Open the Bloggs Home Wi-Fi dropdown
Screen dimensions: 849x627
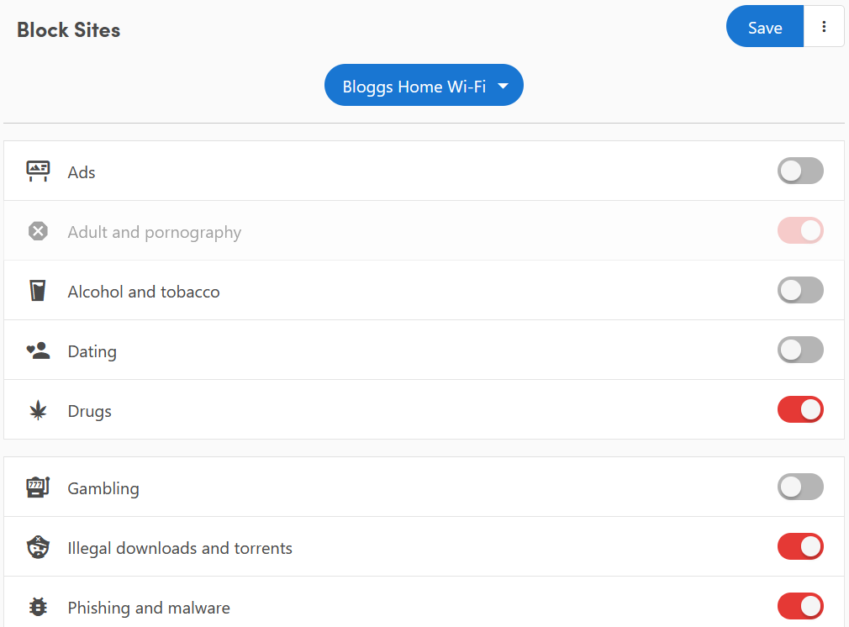[x=424, y=85]
